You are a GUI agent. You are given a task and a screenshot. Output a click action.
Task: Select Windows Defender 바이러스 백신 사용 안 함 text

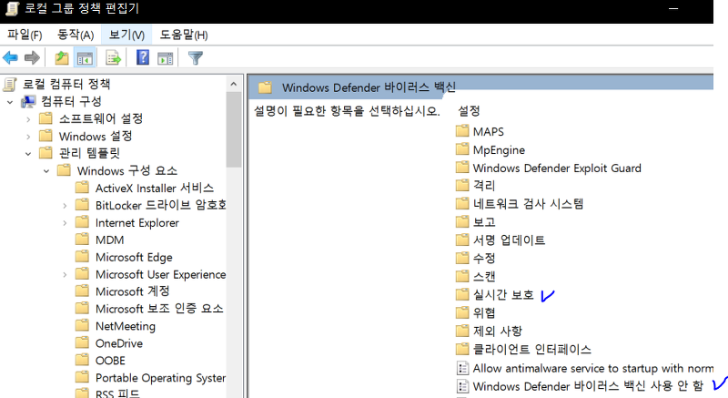(588, 386)
